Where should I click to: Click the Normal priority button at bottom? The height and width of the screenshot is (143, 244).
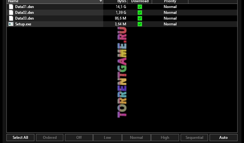[136, 138]
